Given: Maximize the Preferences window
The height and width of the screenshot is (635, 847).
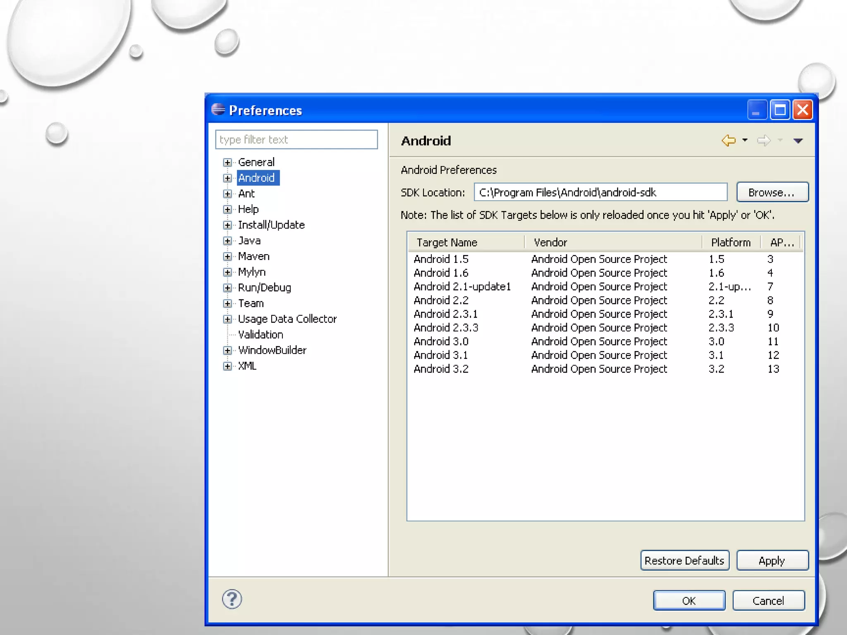Looking at the screenshot, I should click(780, 110).
